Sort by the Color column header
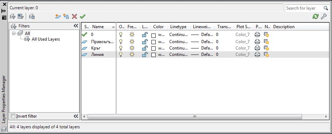Viewport: 332px width, 134px height. 159,27
